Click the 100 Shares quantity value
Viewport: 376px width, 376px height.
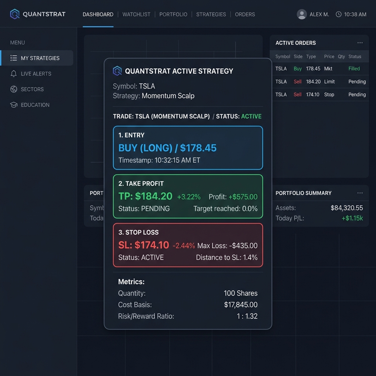pyautogui.click(x=241, y=293)
